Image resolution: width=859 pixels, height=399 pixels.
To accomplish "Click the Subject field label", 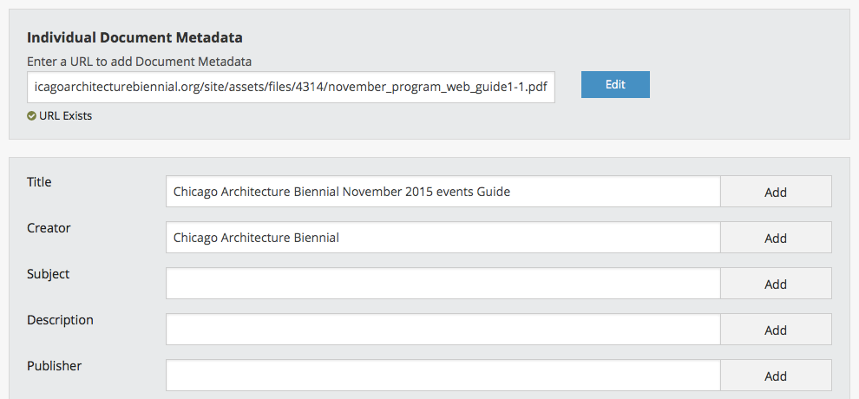I will click(48, 274).
